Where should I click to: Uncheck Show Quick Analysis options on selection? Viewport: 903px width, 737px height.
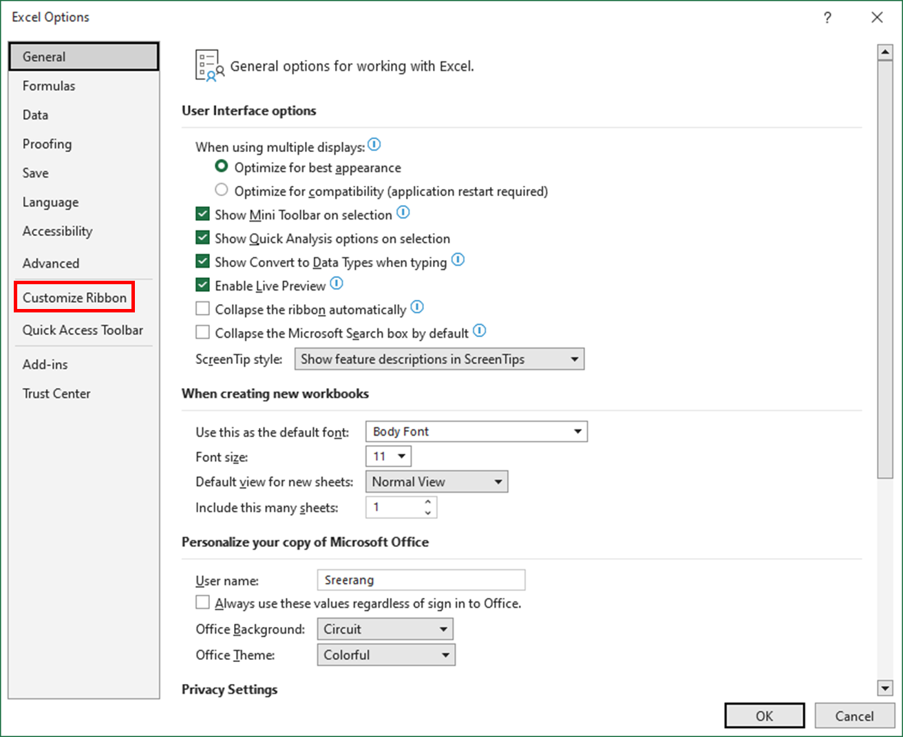click(x=202, y=238)
